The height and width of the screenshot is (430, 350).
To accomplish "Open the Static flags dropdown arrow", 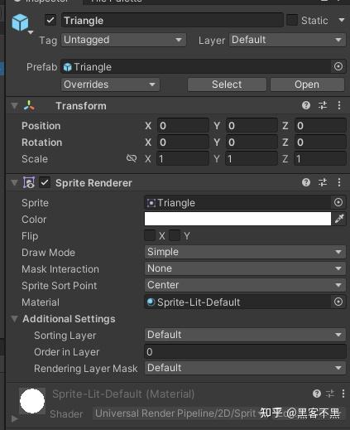I will (x=342, y=21).
